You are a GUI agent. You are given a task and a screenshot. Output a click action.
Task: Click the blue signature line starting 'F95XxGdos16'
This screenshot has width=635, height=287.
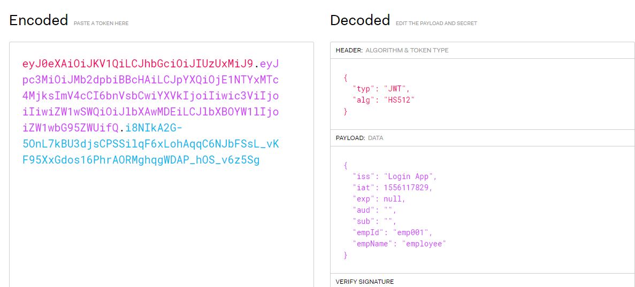pyautogui.click(x=141, y=160)
